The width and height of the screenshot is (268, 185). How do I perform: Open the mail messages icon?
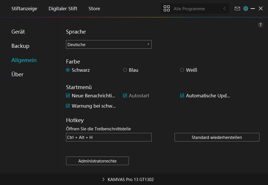[x=237, y=9]
